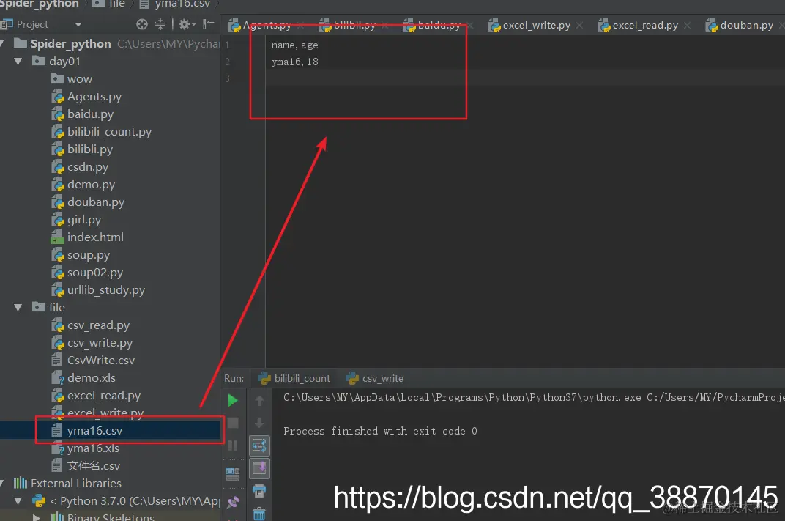Viewport: 785px width, 521px height.
Task: Click the Pin Tab icon
Action: click(233, 502)
